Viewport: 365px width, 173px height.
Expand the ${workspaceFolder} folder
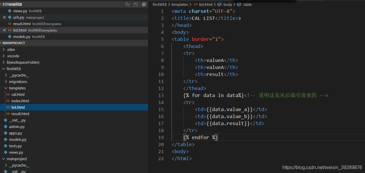(x=4, y=62)
